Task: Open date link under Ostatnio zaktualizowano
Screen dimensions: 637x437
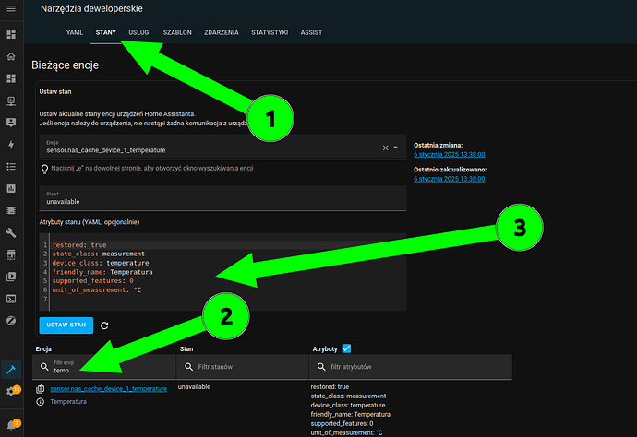Action: pos(450,179)
